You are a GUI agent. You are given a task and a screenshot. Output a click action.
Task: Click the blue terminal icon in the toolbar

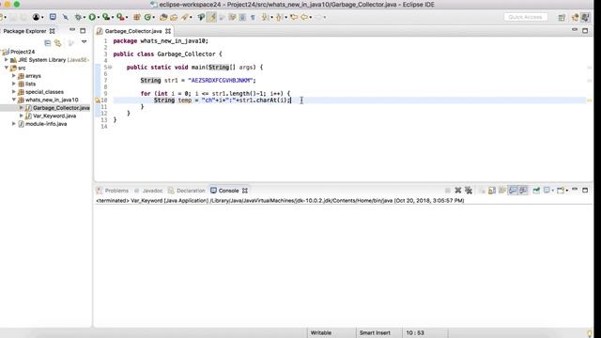53,17
